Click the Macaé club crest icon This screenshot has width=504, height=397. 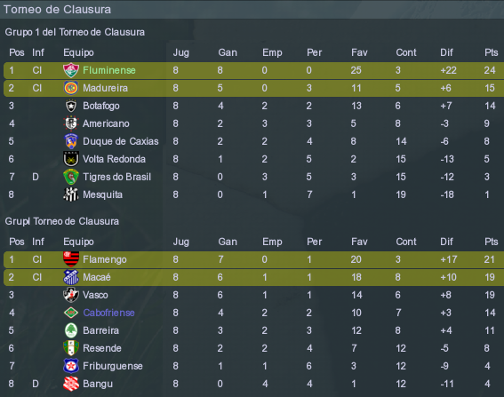tap(71, 277)
